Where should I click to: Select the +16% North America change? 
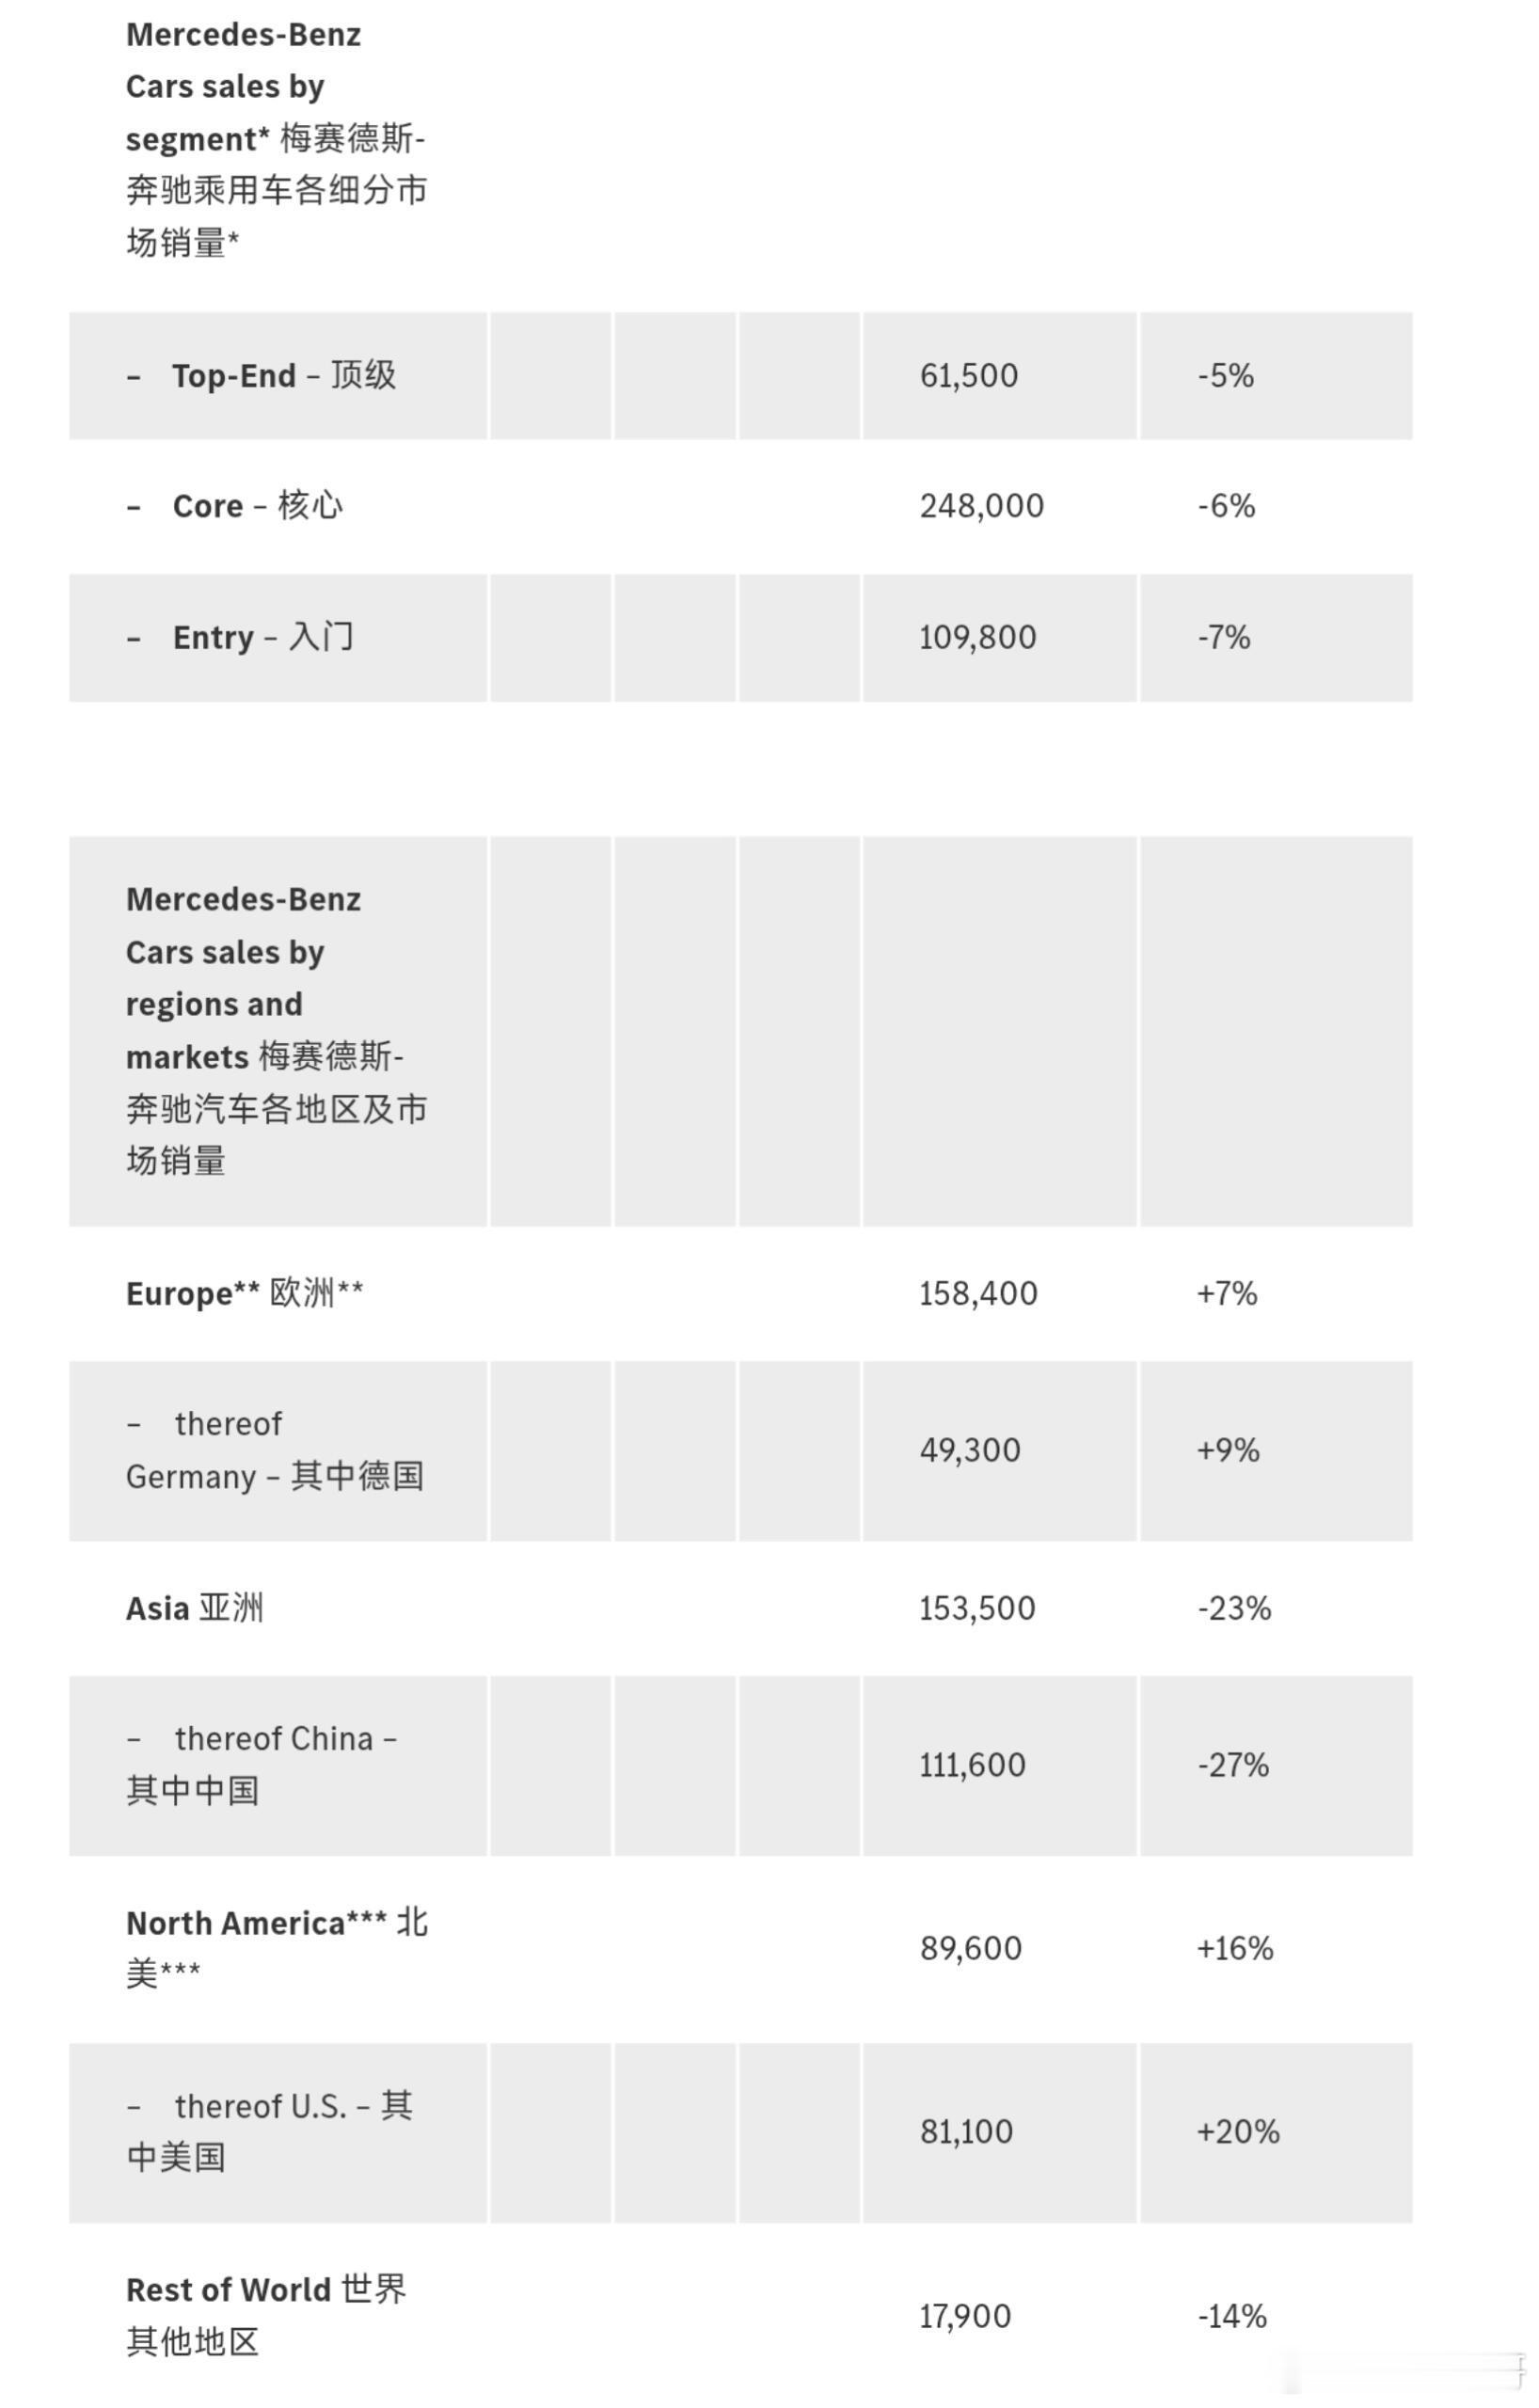(1234, 1948)
